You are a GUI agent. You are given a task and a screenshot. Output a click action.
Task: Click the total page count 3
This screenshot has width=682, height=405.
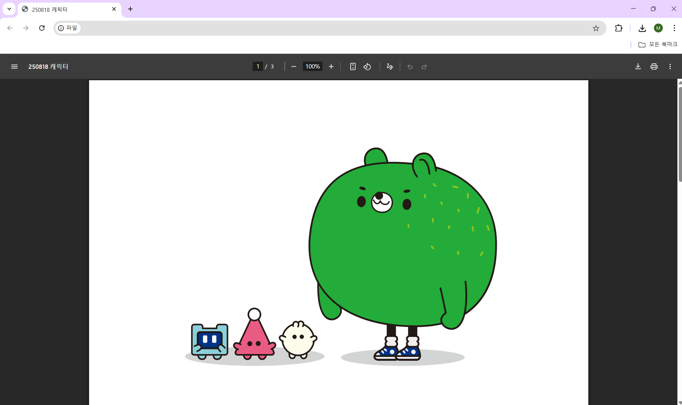click(x=272, y=67)
